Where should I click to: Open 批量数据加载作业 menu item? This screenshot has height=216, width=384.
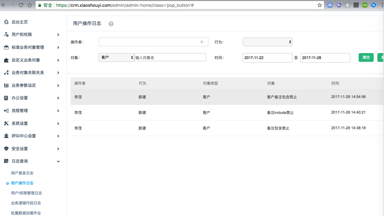[x=26, y=213]
